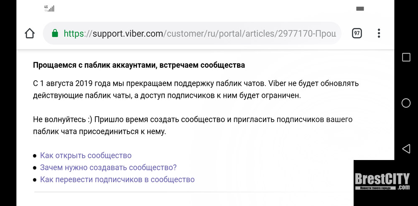418x206 pixels.
Task: Click the heading 'Прощаемся с паблик аккаунтами'
Action: pos(139,65)
